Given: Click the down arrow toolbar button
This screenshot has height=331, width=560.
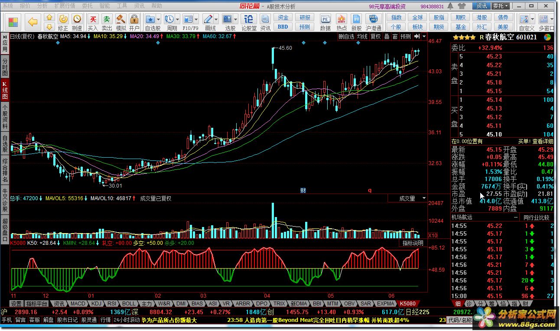Looking at the screenshot, I should (x=49, y=26).
